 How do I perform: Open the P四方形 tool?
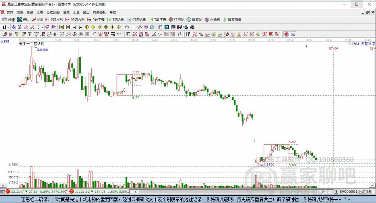point(54,20)
